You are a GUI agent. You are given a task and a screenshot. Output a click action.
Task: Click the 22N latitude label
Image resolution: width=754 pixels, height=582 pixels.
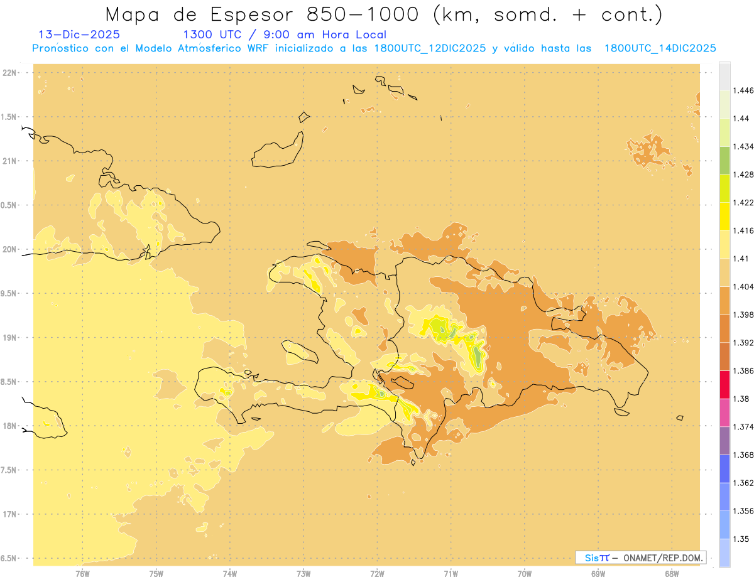pyautogui.click(x=9, y=73)
